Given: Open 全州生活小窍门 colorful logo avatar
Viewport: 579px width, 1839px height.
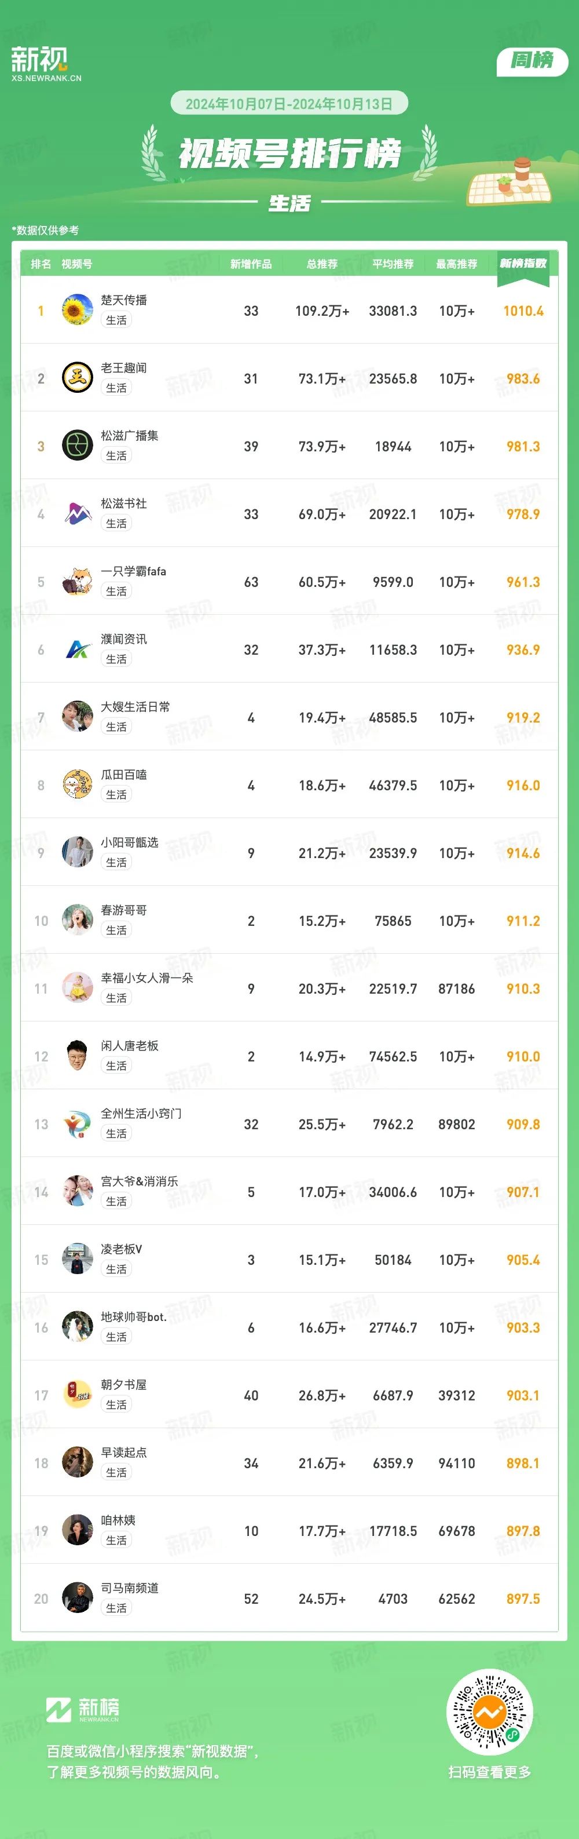Looking at the screenshot, I should click(78, 1123).
